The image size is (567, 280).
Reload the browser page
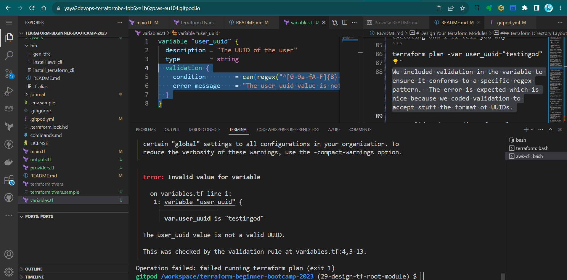tap(32, 8)
